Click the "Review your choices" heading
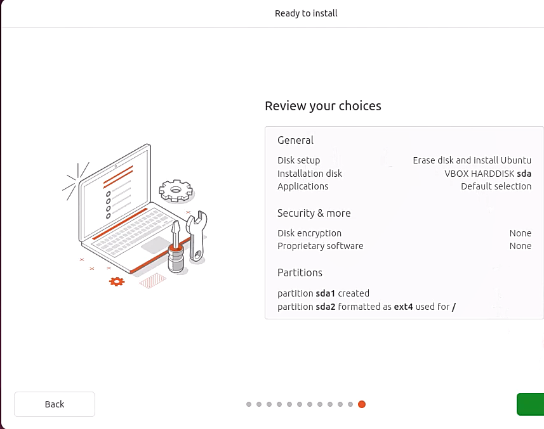Viewport: 544px width, 429px height. point(323,106)
